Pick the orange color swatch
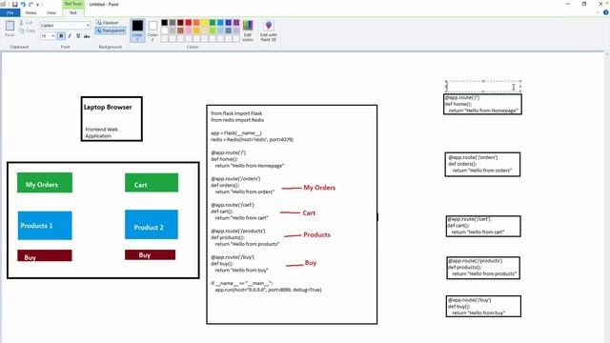610x343 pixels. pos(196,23)
